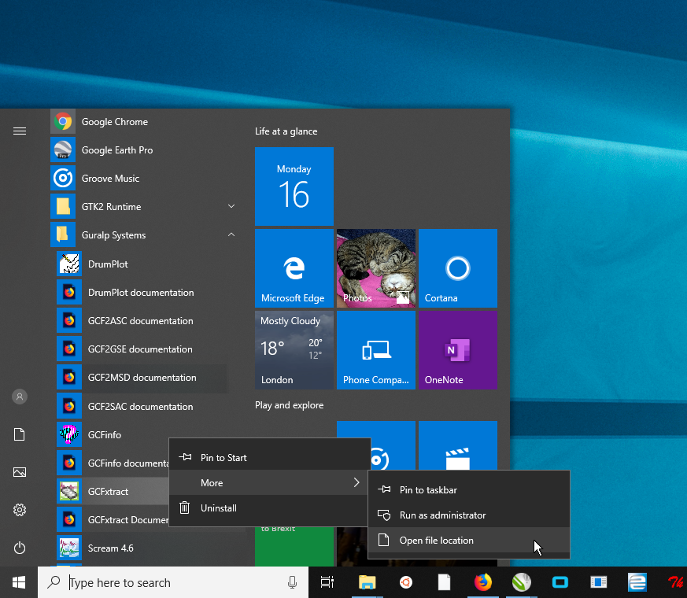
Task: Click the microphone icon in search box
Action: [292, 582]
